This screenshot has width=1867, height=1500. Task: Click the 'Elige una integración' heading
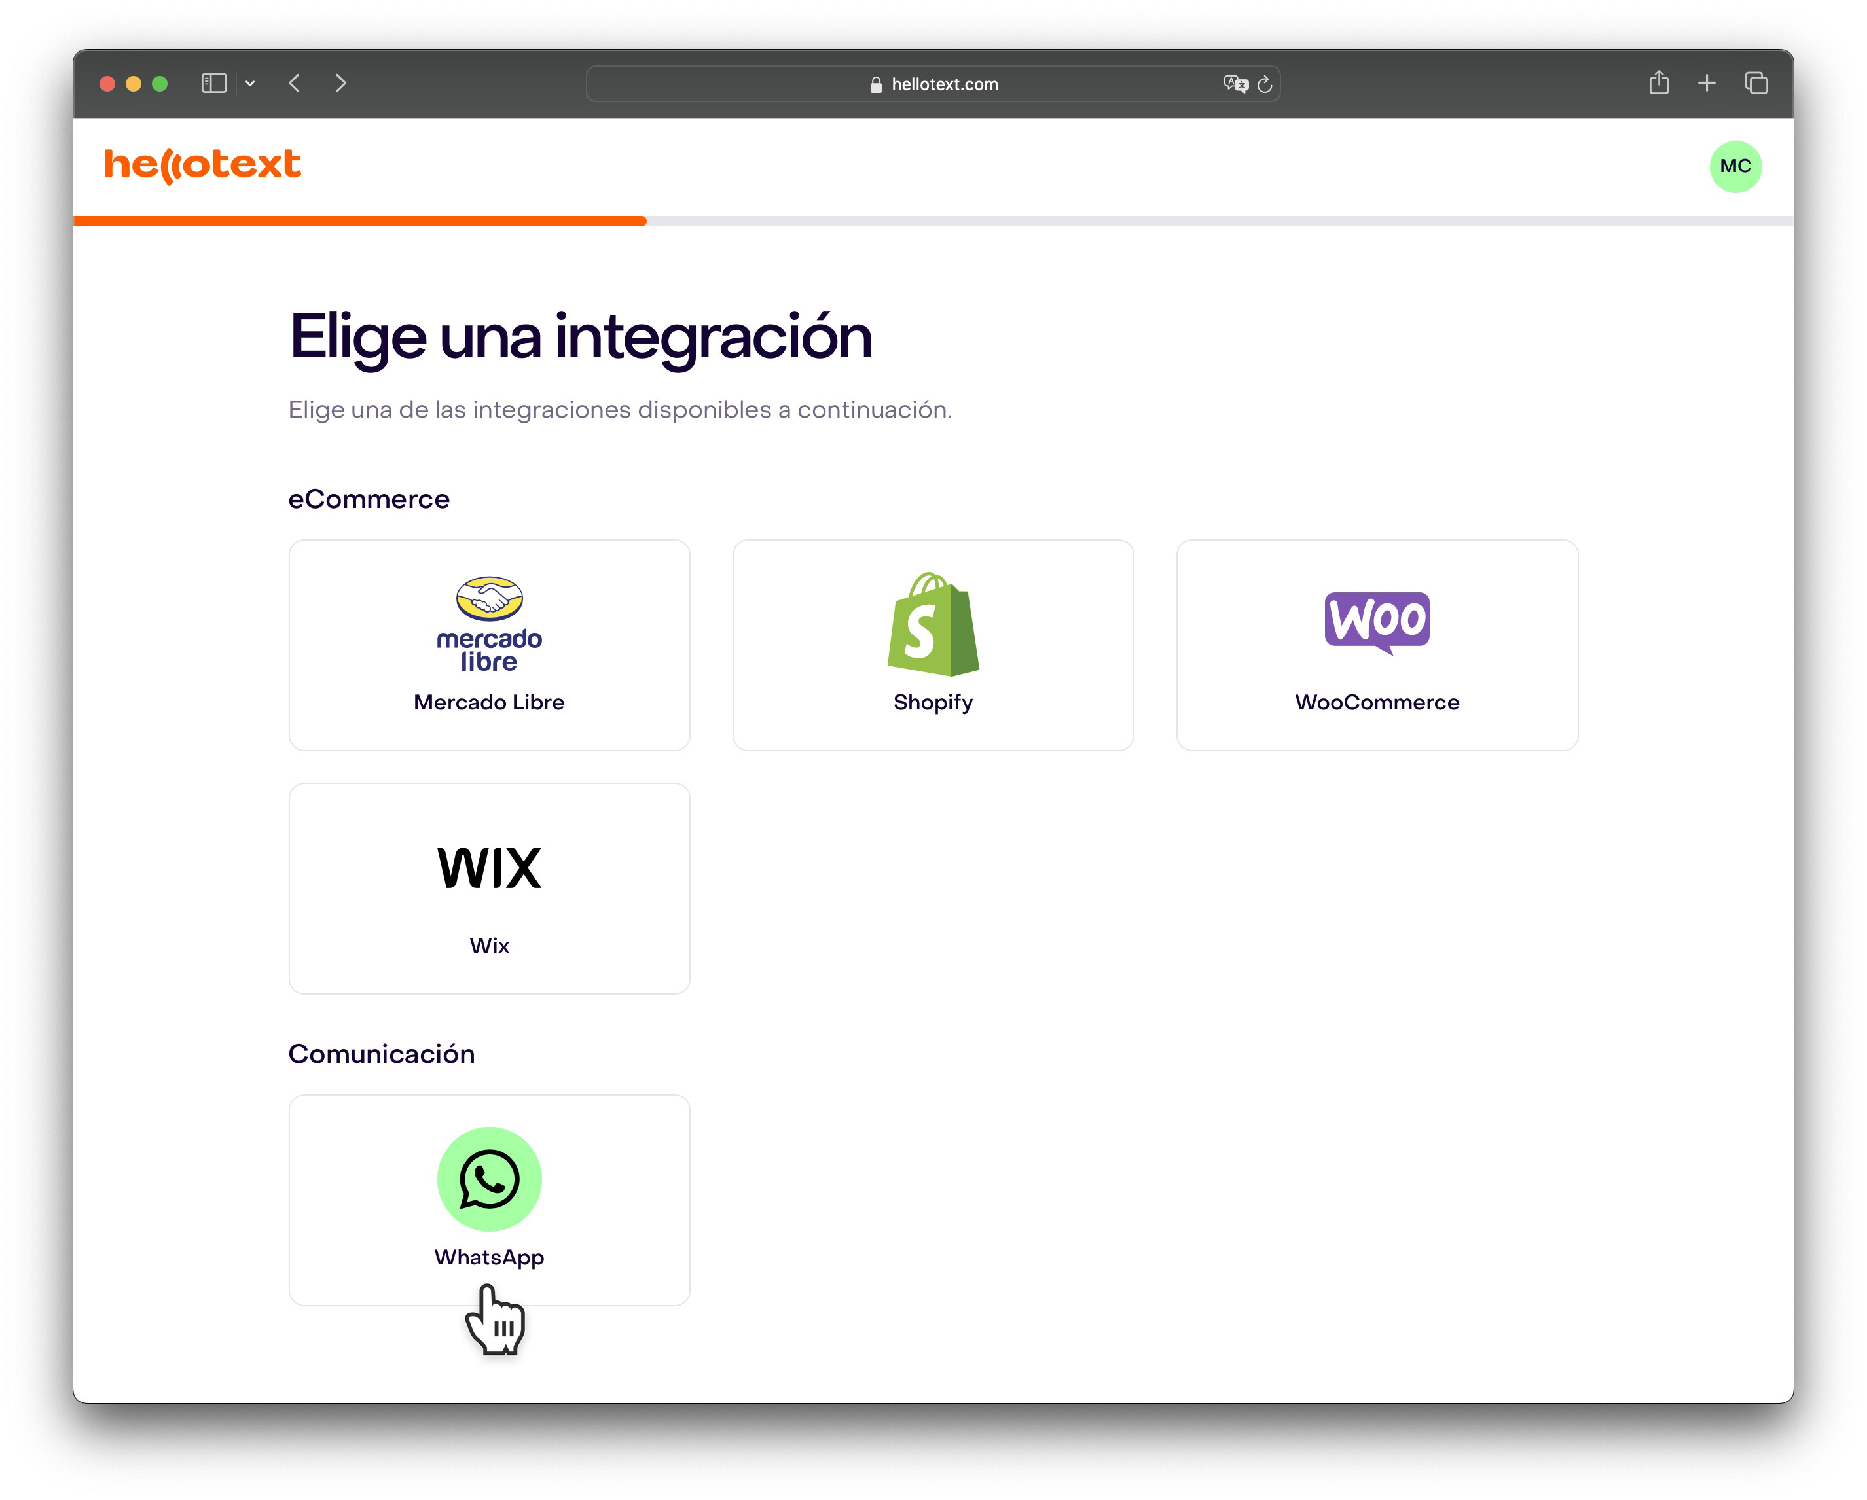click(580, 339)
